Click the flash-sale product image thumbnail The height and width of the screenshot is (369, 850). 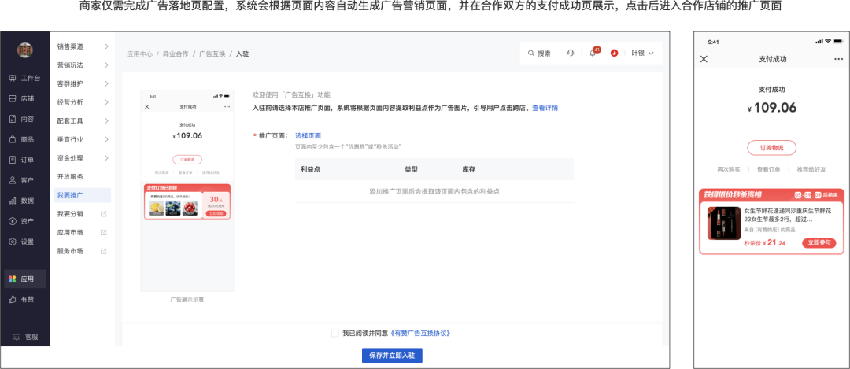pos(724,223)
